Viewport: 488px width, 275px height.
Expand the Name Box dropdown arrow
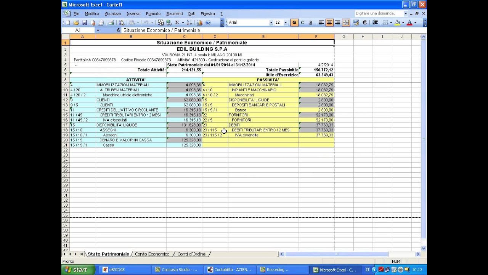pyautogui.click(x=98, y=30)
